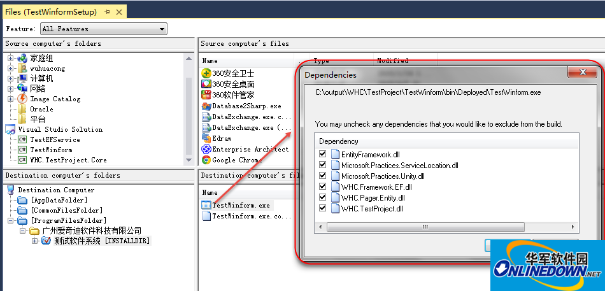This screenshot has height=291, width=605.
Task: Click the TestWinform.exe.co... file icon
Action: [x=206, y=216]
